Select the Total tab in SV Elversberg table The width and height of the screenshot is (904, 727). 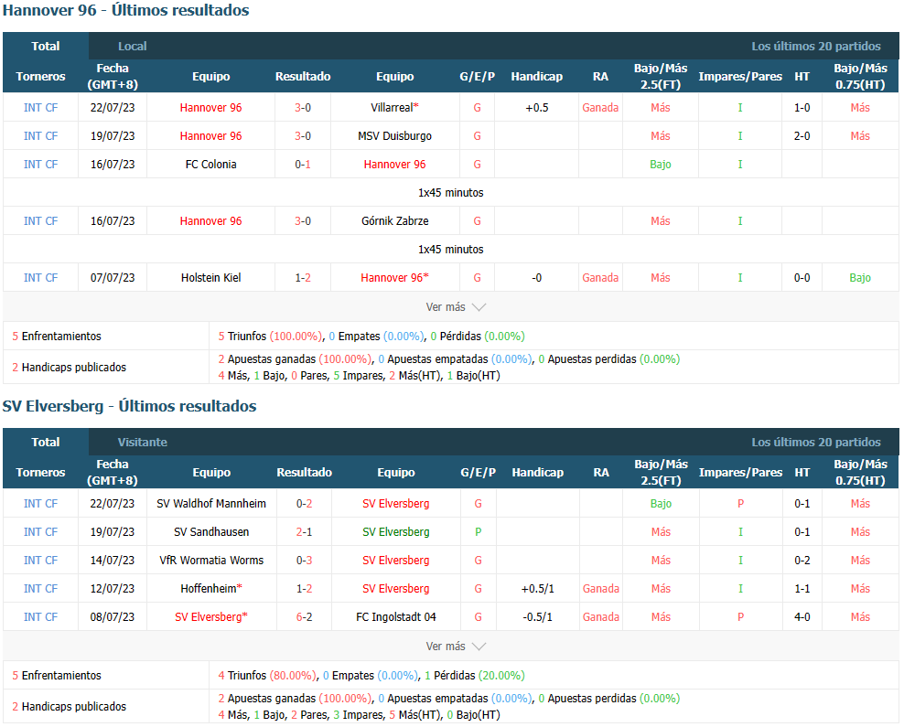pos(46,442)
